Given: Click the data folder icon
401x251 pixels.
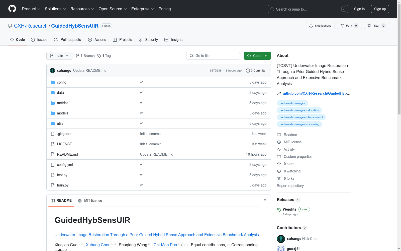Looking at the screenshot, I should tap(53, 93).
